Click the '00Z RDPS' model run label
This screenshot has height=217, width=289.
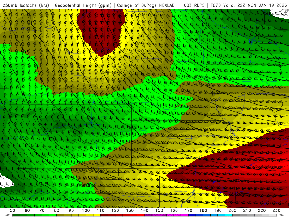click(194, 5)
